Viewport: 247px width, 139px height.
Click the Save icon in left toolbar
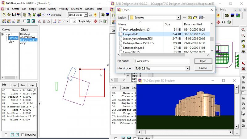click(x=14, y=15)
